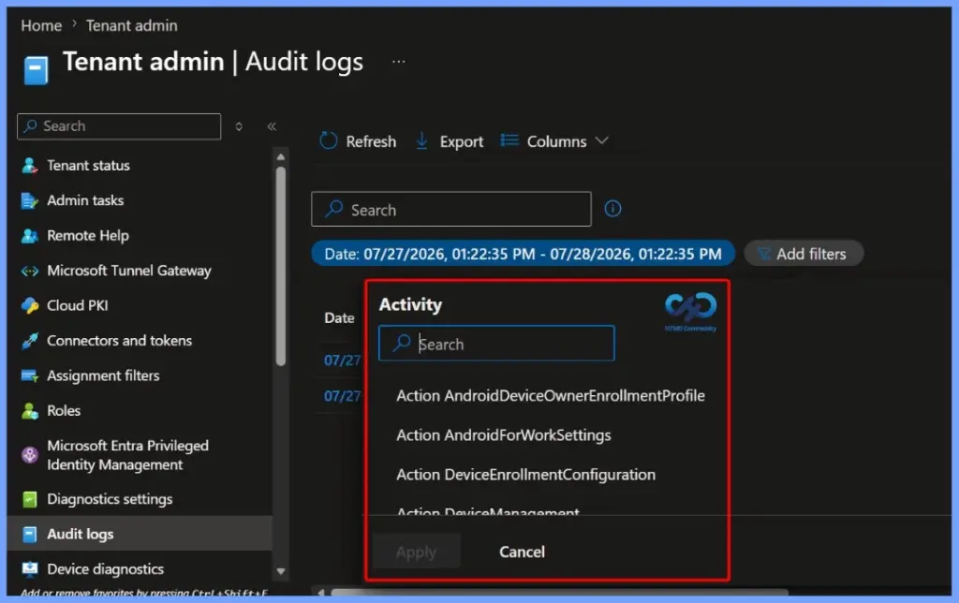The height and width of the screenshot is (603, 959).
Task: Select Audit logs menu item
Action: coord(140,535)
